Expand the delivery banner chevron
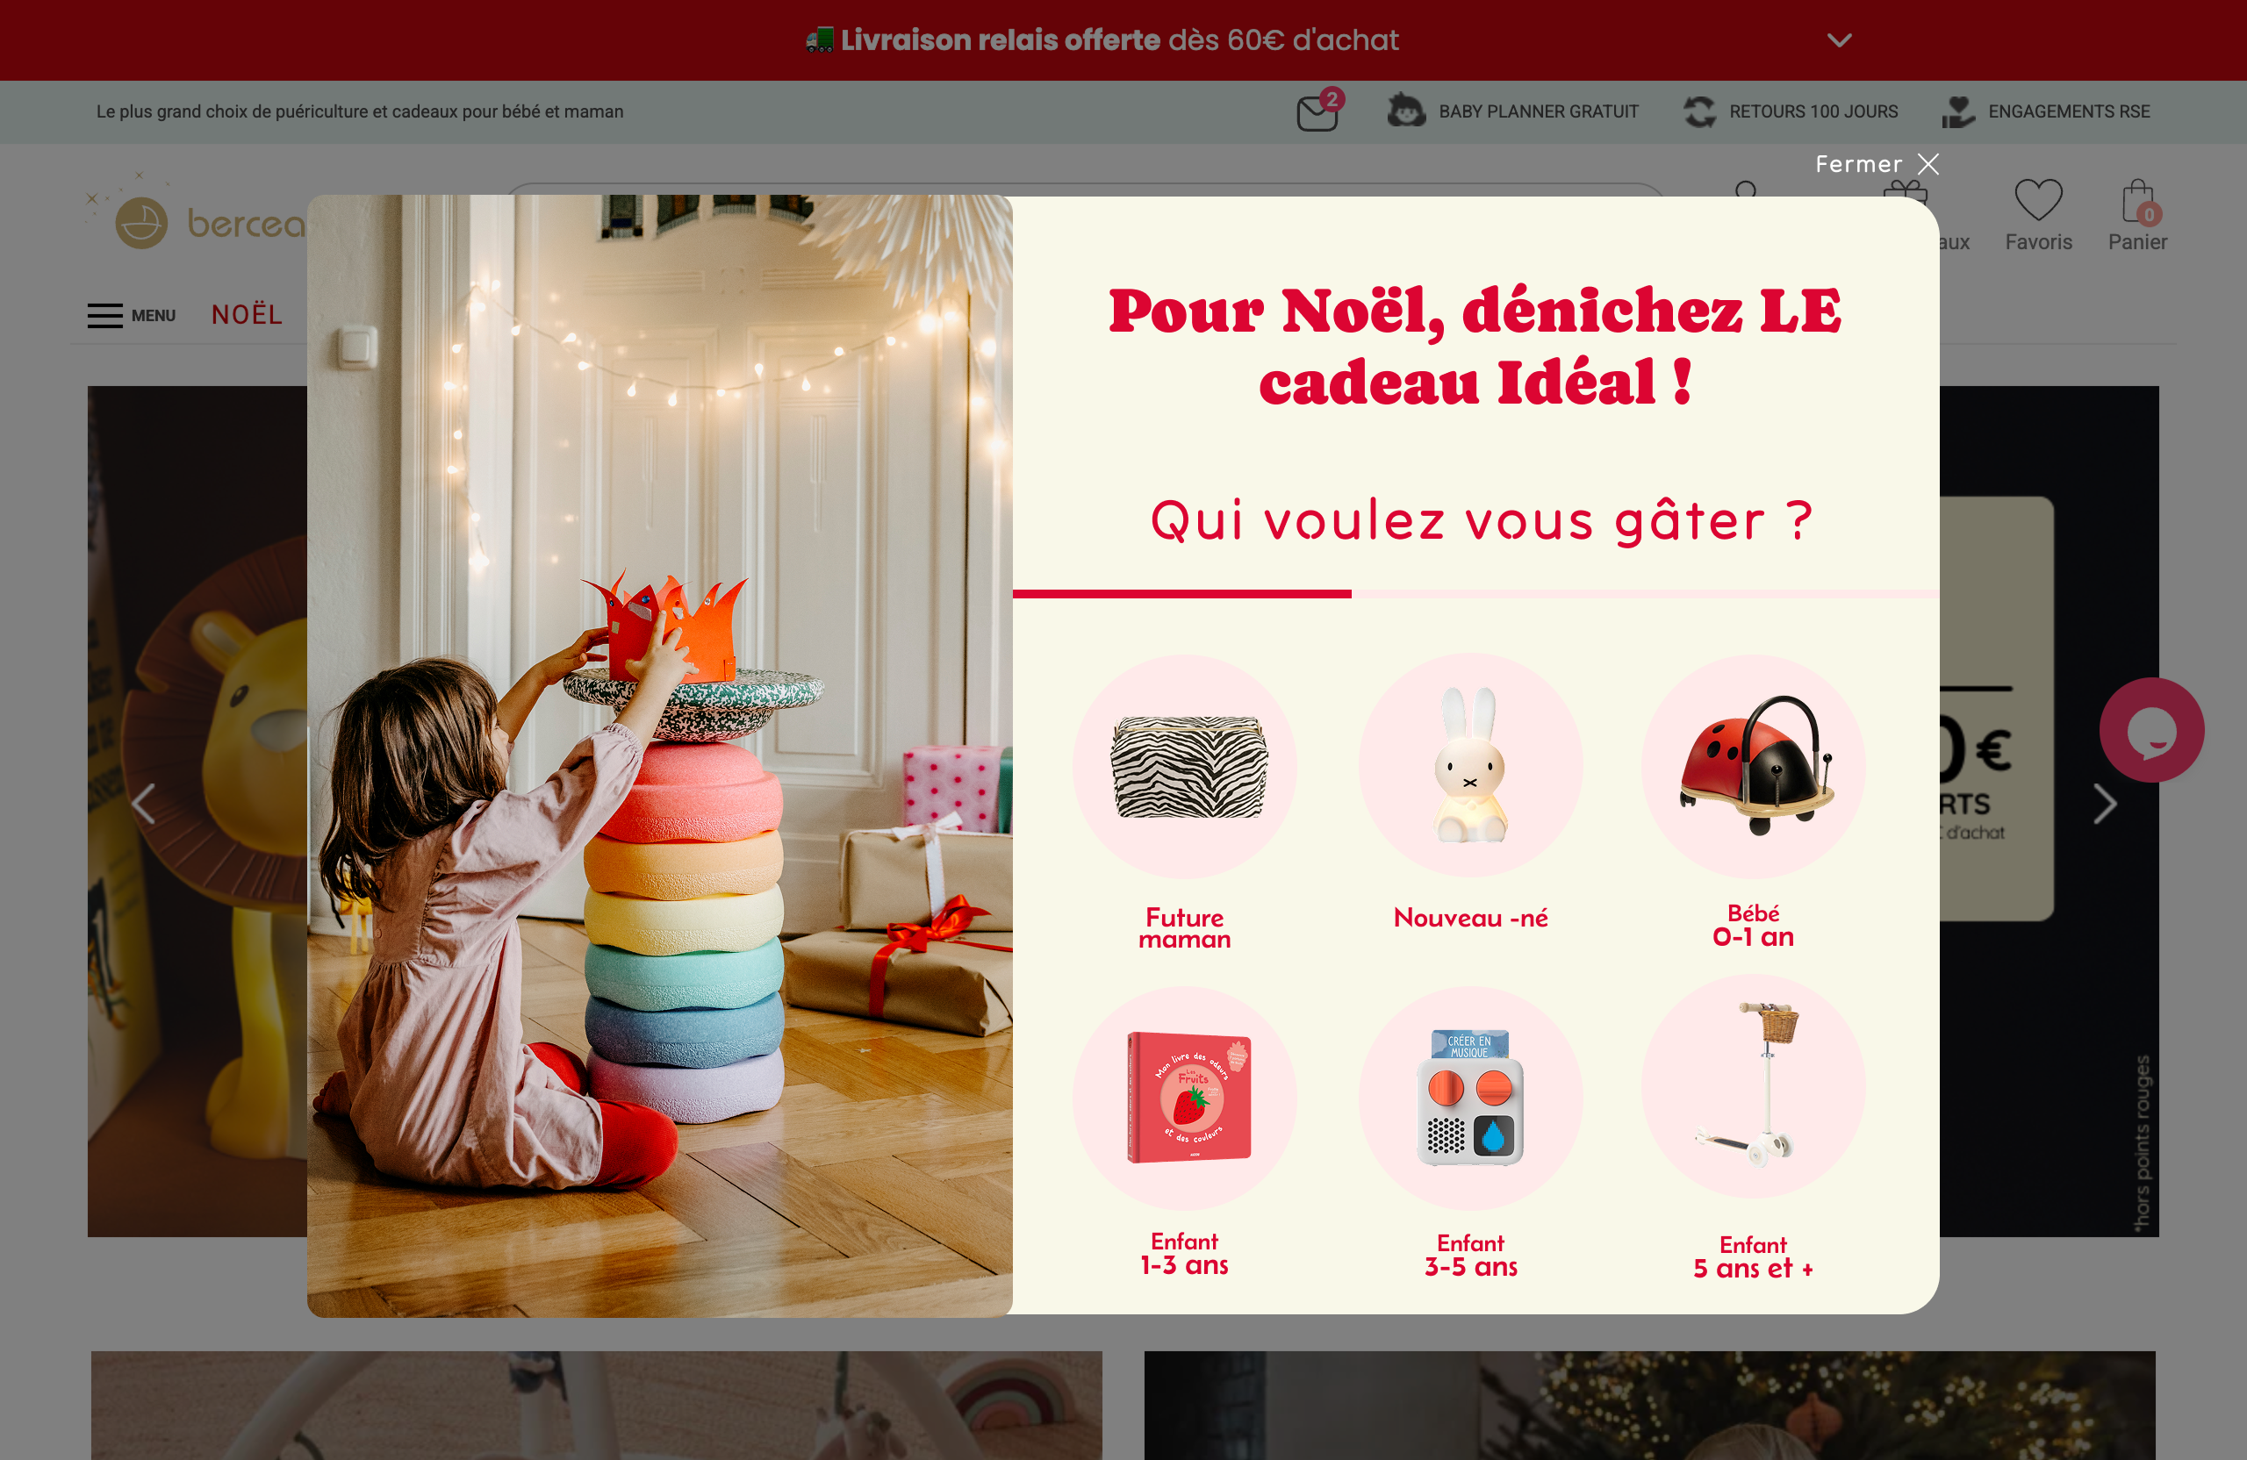 pos(1838,40)
